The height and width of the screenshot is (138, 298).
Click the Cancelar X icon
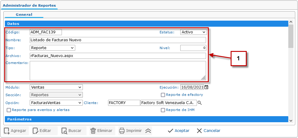[199, 131]
